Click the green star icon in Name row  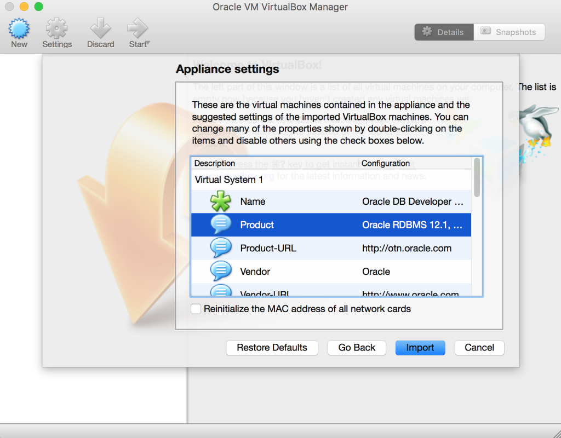pos(220,201)
